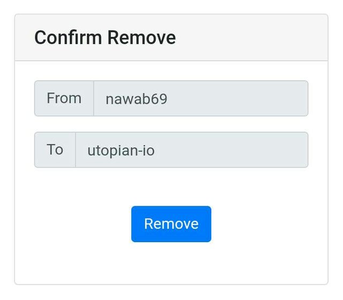Screen dimensions: 343x300
Task: Click the Confirm Remove heading
Action: pyautogui.click(x=105, y=38)
